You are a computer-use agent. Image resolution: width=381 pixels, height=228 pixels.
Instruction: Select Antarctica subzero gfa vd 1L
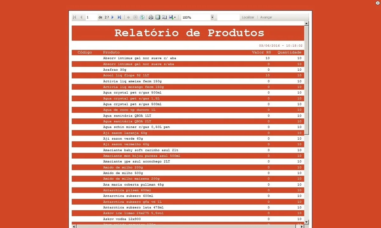tap(188, 202)
